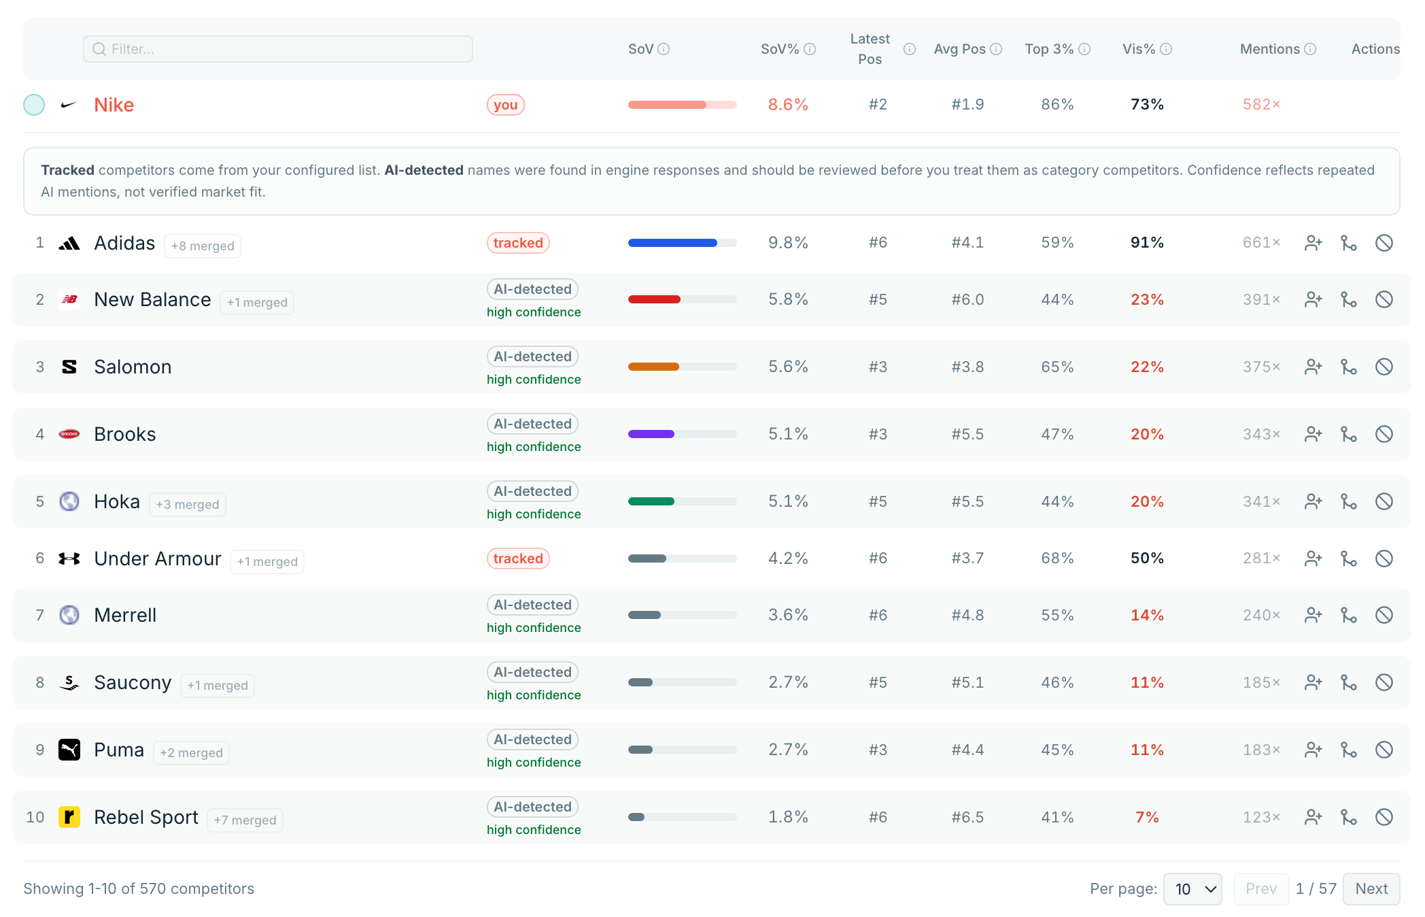Click the Adidas blue SoV bar

[x=672, y=243]
